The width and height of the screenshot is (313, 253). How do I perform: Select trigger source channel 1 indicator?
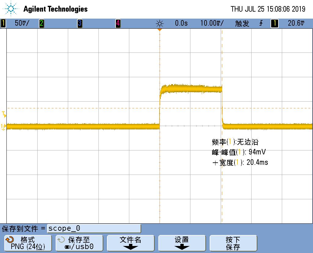tap(274, 23)
